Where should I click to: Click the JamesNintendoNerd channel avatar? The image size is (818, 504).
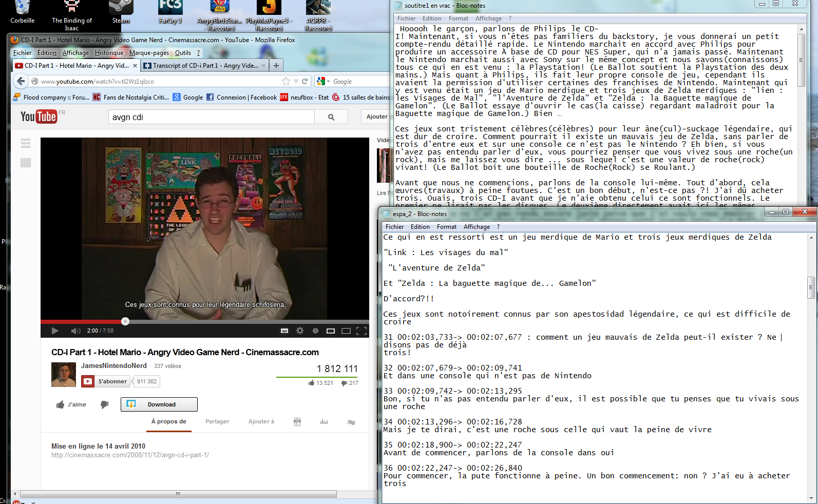[64, 375]
